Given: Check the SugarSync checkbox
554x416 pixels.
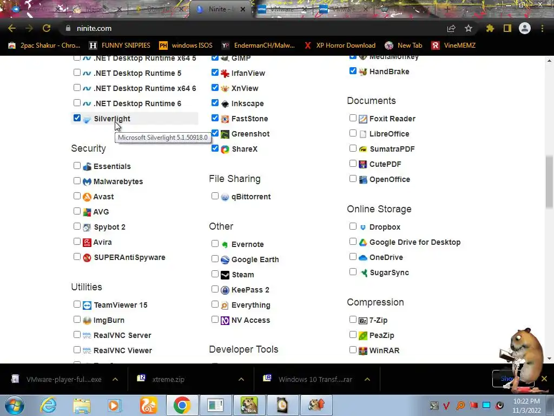Looking at the screenshot, I should click(353, 272).
